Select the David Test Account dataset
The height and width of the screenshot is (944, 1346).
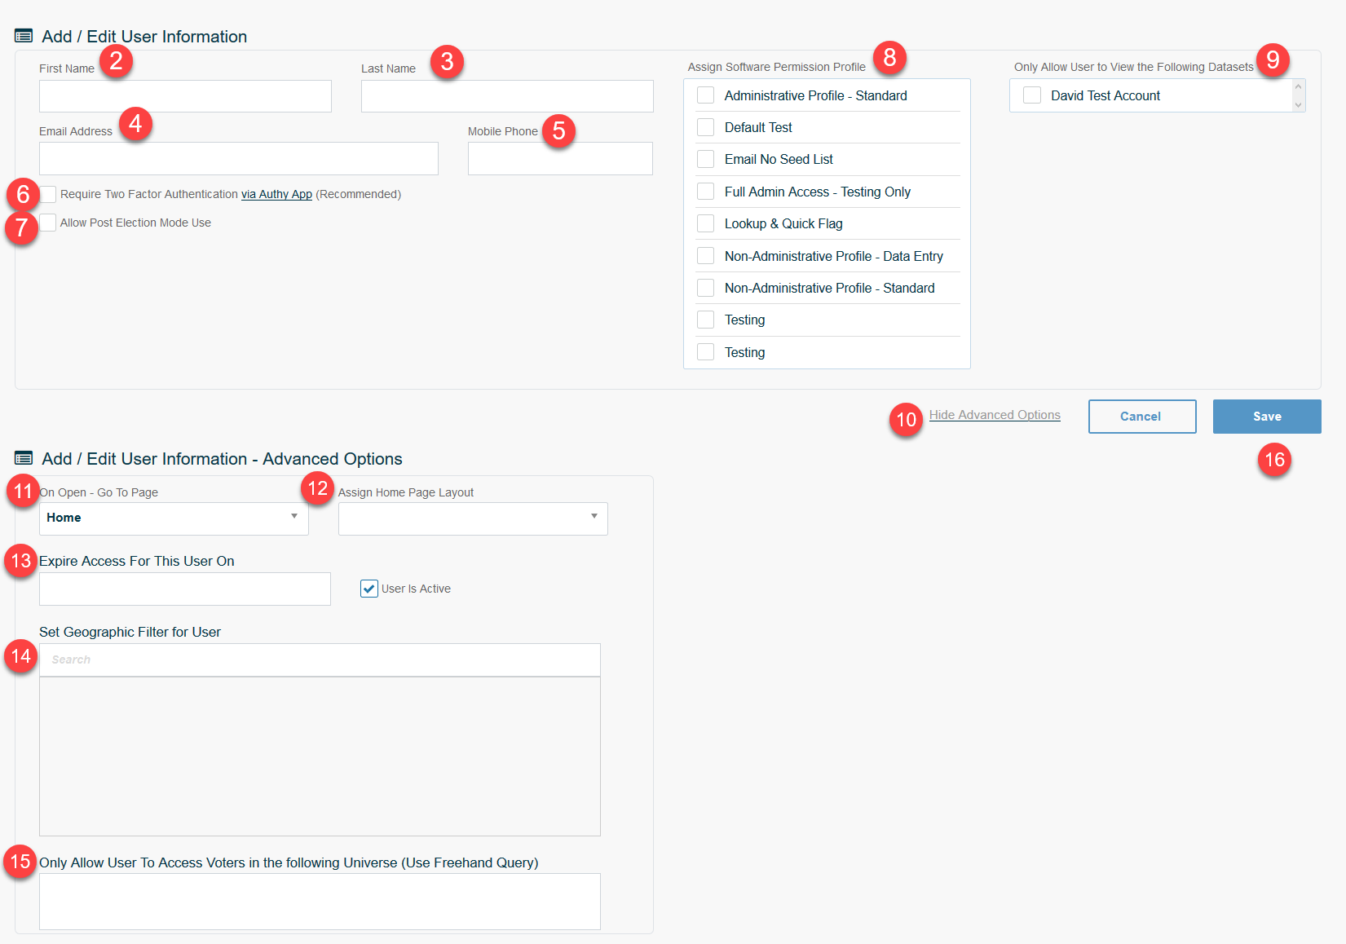coord(1031,95)
